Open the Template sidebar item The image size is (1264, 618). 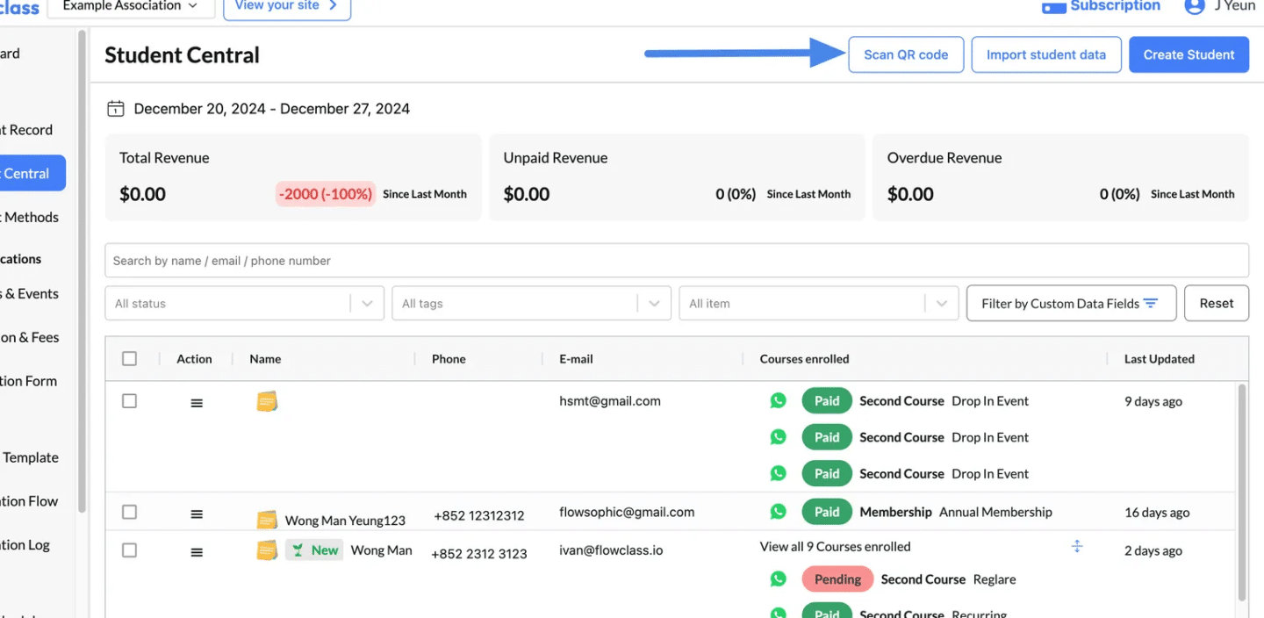29,457
